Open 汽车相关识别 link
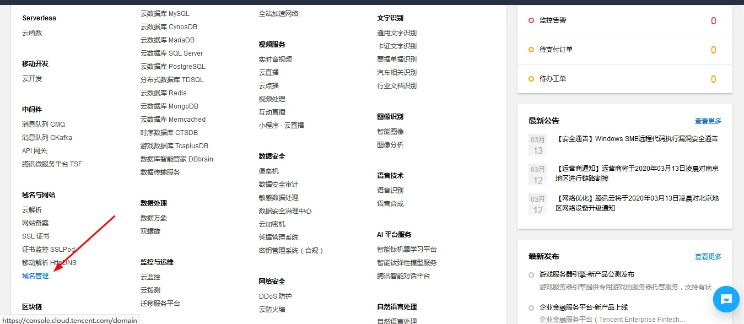This screenshot has width=744, height=324. point(397,73)
